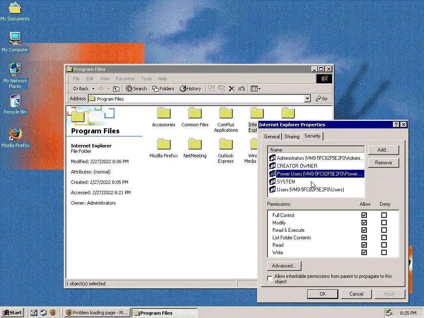This screenshot has height=318, width=424.
Task: Switch to the Sharing tab
Action: pos(292,137)
